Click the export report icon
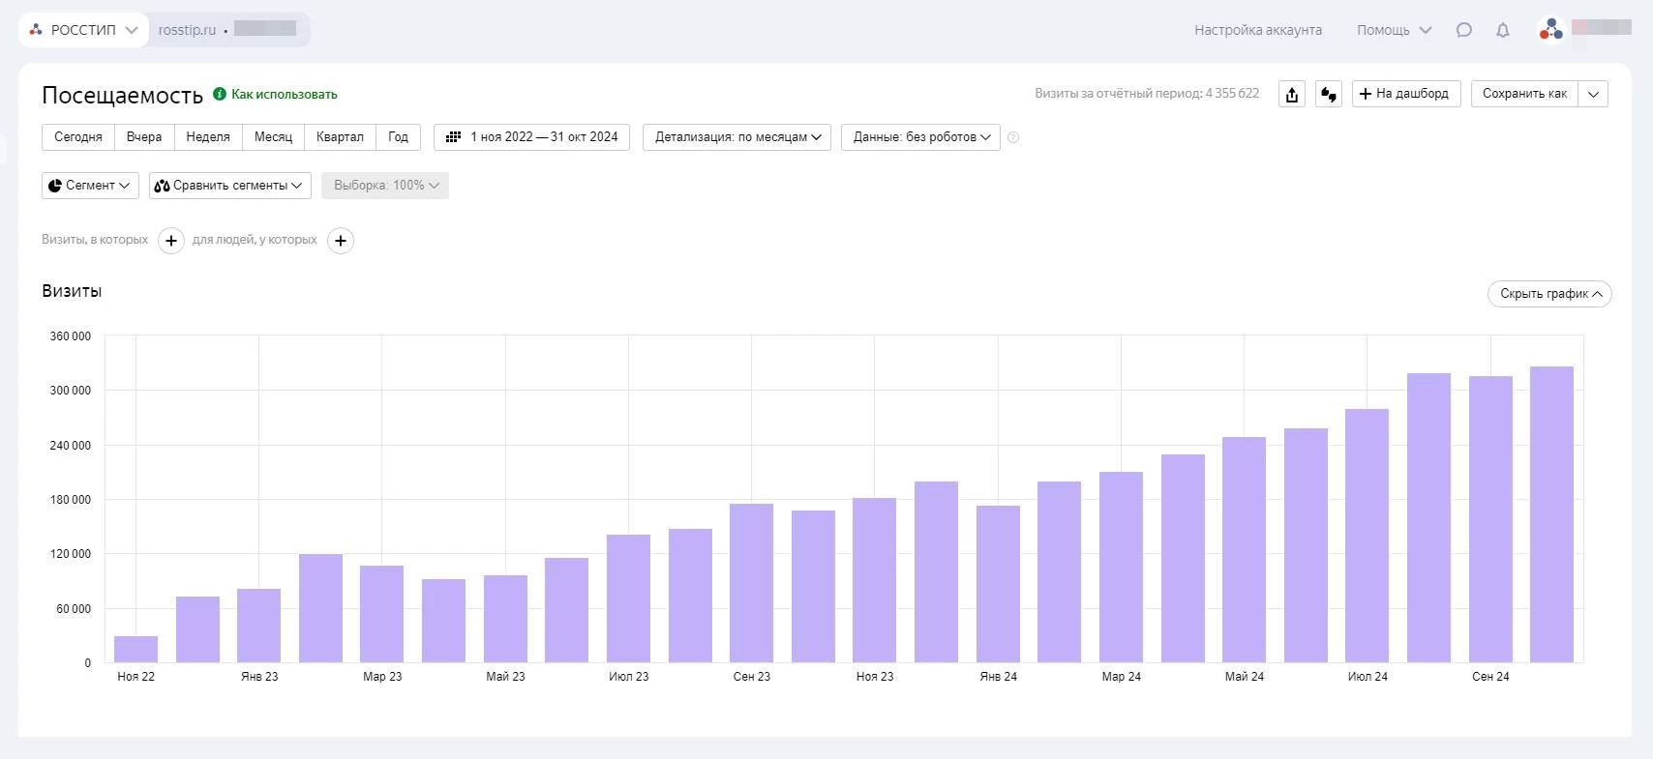 [1292, 94]
